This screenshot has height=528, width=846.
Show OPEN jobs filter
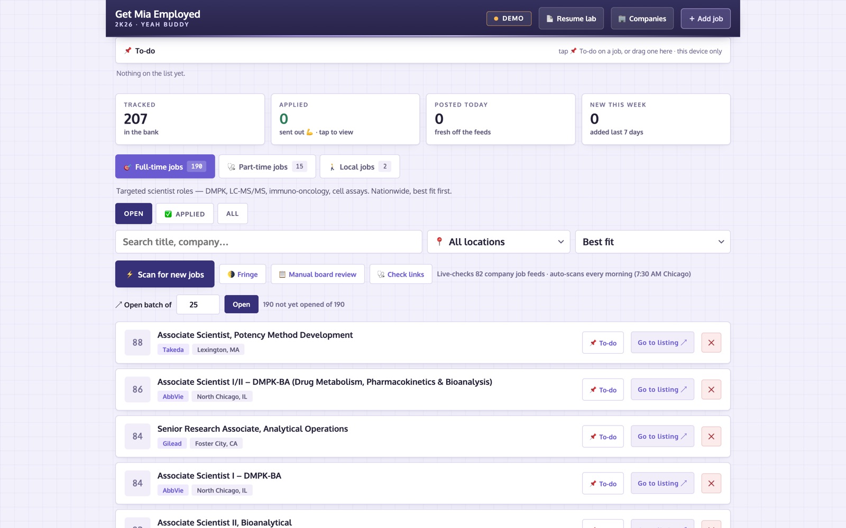(134, 213)
